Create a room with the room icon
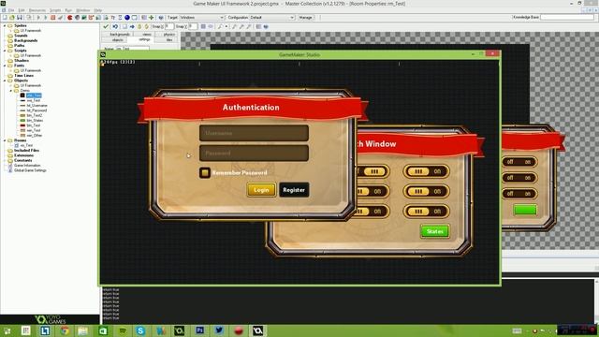599x337 pixels. [135, 17]
